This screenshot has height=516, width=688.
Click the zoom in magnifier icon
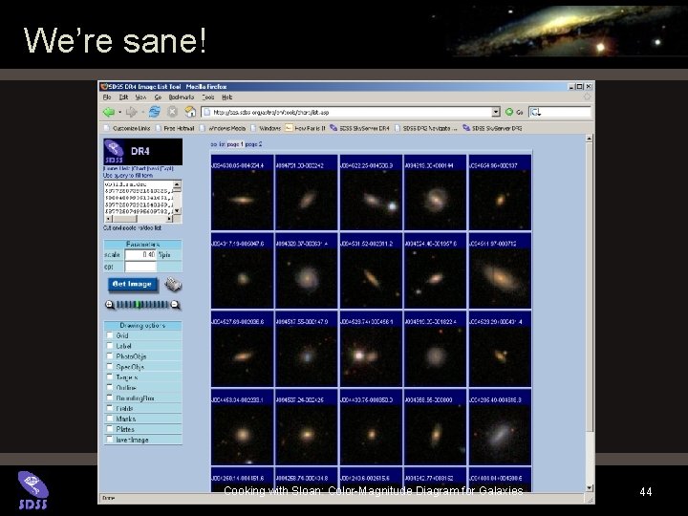pos(110,305)
